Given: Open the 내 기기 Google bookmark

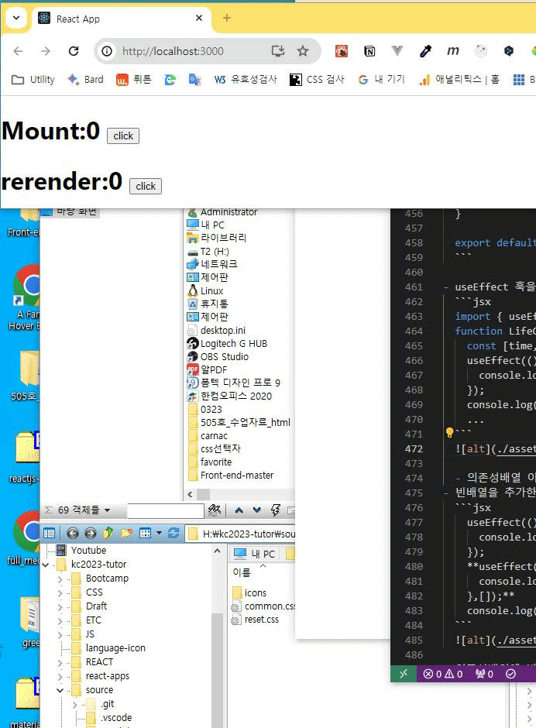Looking at the screenshot, I should pos(381,80).
